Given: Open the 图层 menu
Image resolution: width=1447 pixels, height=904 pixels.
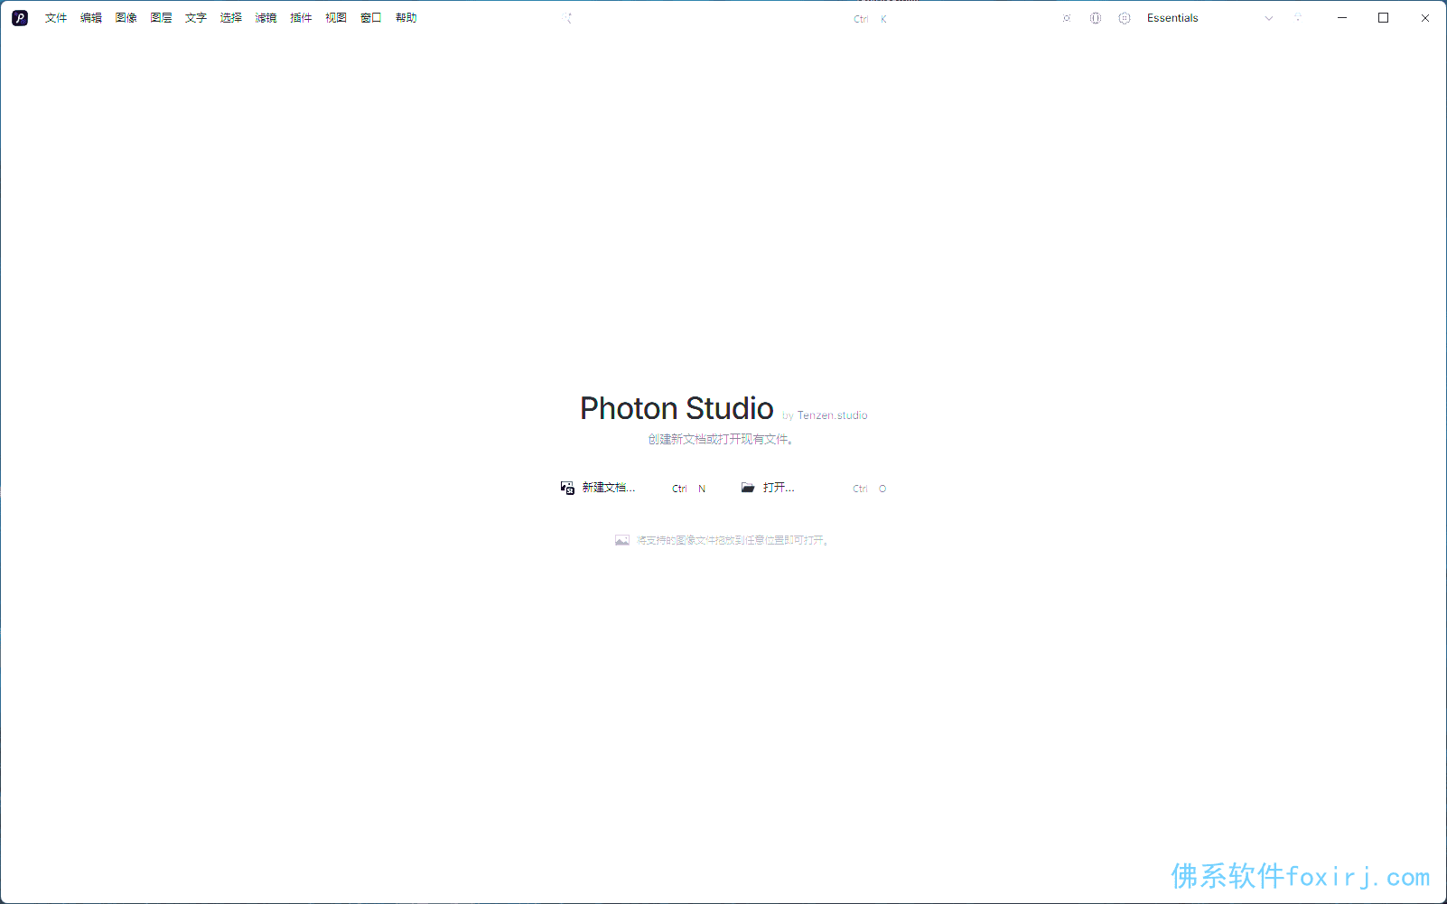Looking at the screenshot, I should click(x=161, y=18).
